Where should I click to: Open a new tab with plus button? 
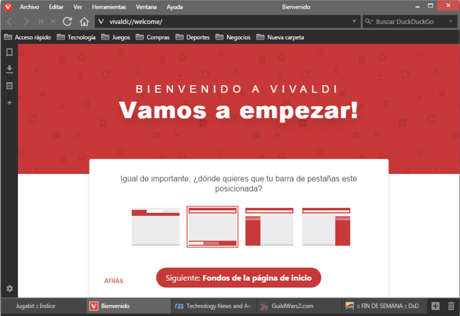(435, 306)
